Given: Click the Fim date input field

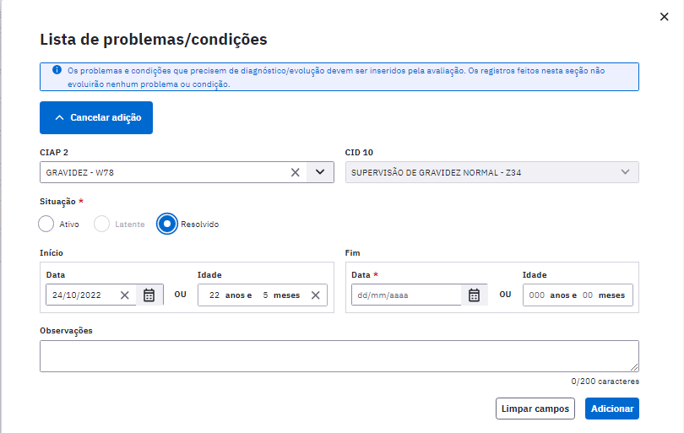Looking at the screenshot, I should point(406,295).
